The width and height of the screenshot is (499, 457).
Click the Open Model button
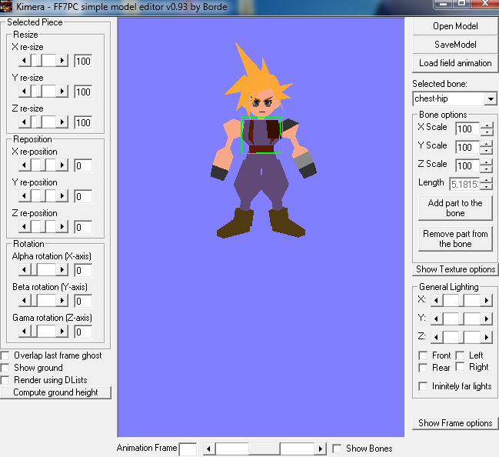(455, 26)
